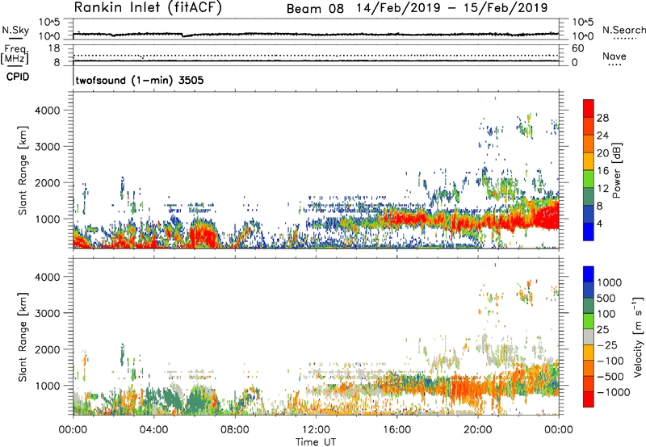Click the '18' frequency axis tick label
The image size is (646, 447).
click(x=54, y=48)
